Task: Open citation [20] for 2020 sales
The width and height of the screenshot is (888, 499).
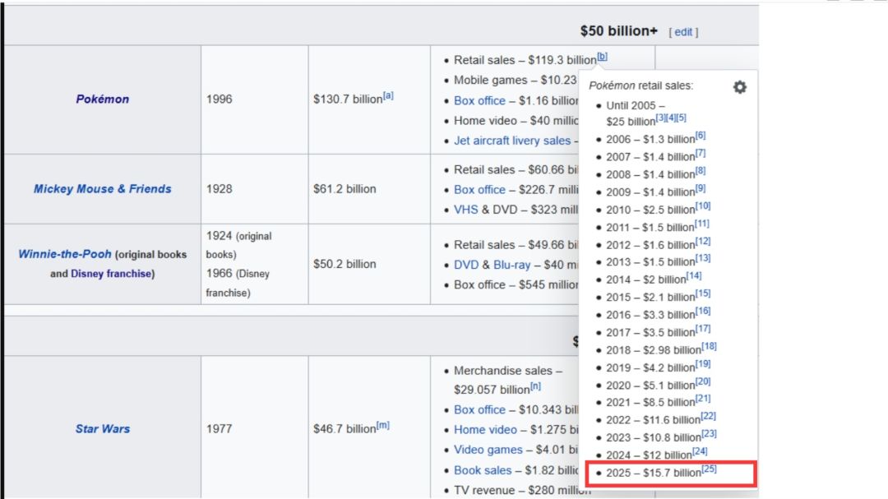Action: pos(703,381)
